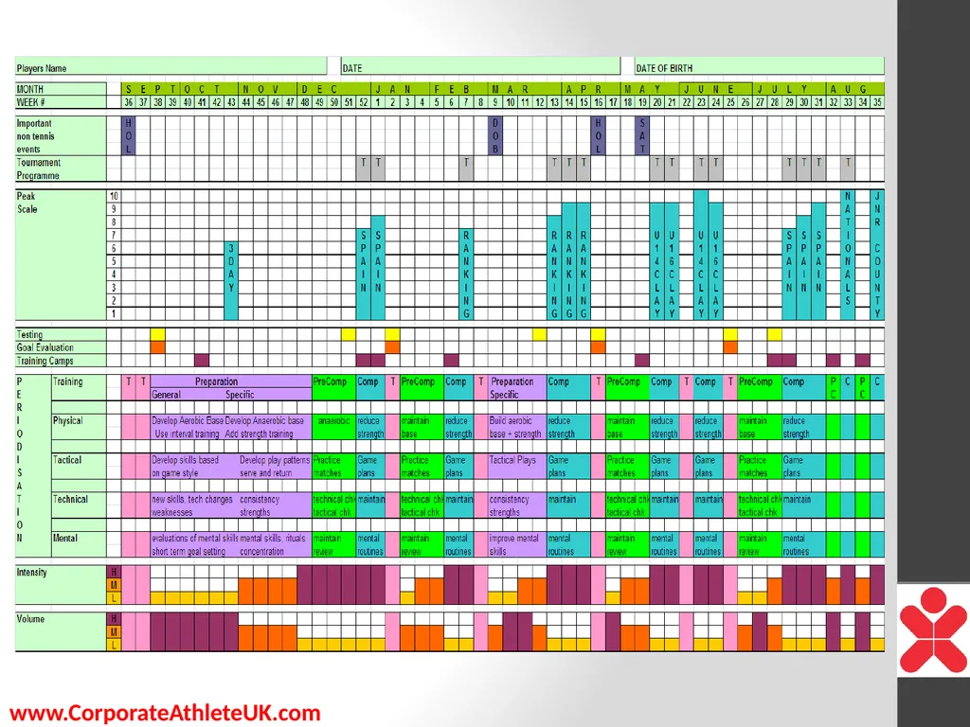
Task: Click the General sub-heading under Preparation
Action: (166, 395)
